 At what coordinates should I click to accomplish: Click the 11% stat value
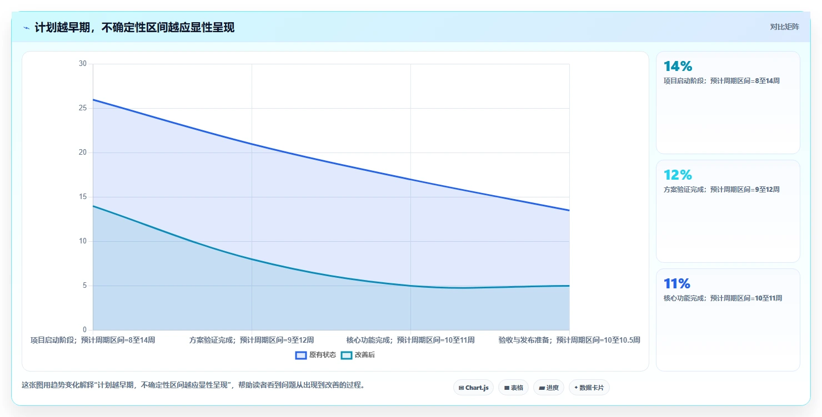676,284
